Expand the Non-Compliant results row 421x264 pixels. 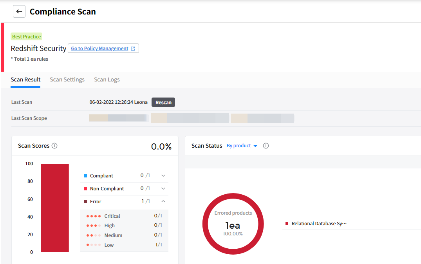[163, 189]
